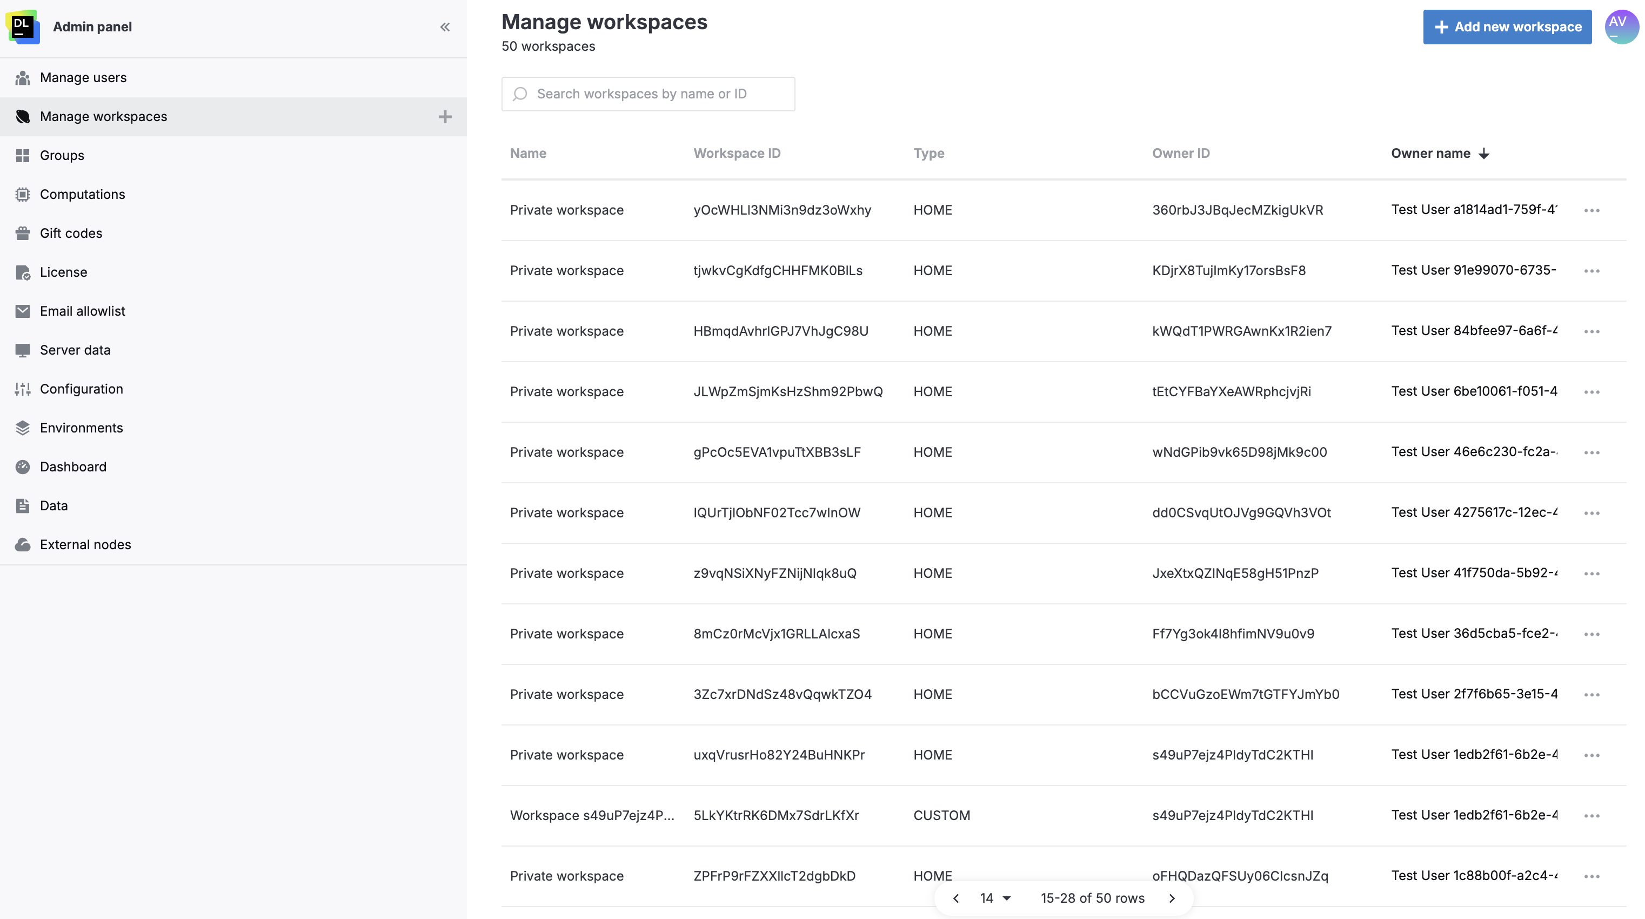Select the Email allowlist icon

[x=23, y=311]
